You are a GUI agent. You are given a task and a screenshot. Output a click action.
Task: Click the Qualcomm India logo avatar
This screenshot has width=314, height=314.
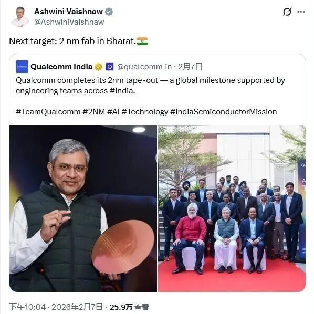22,67
